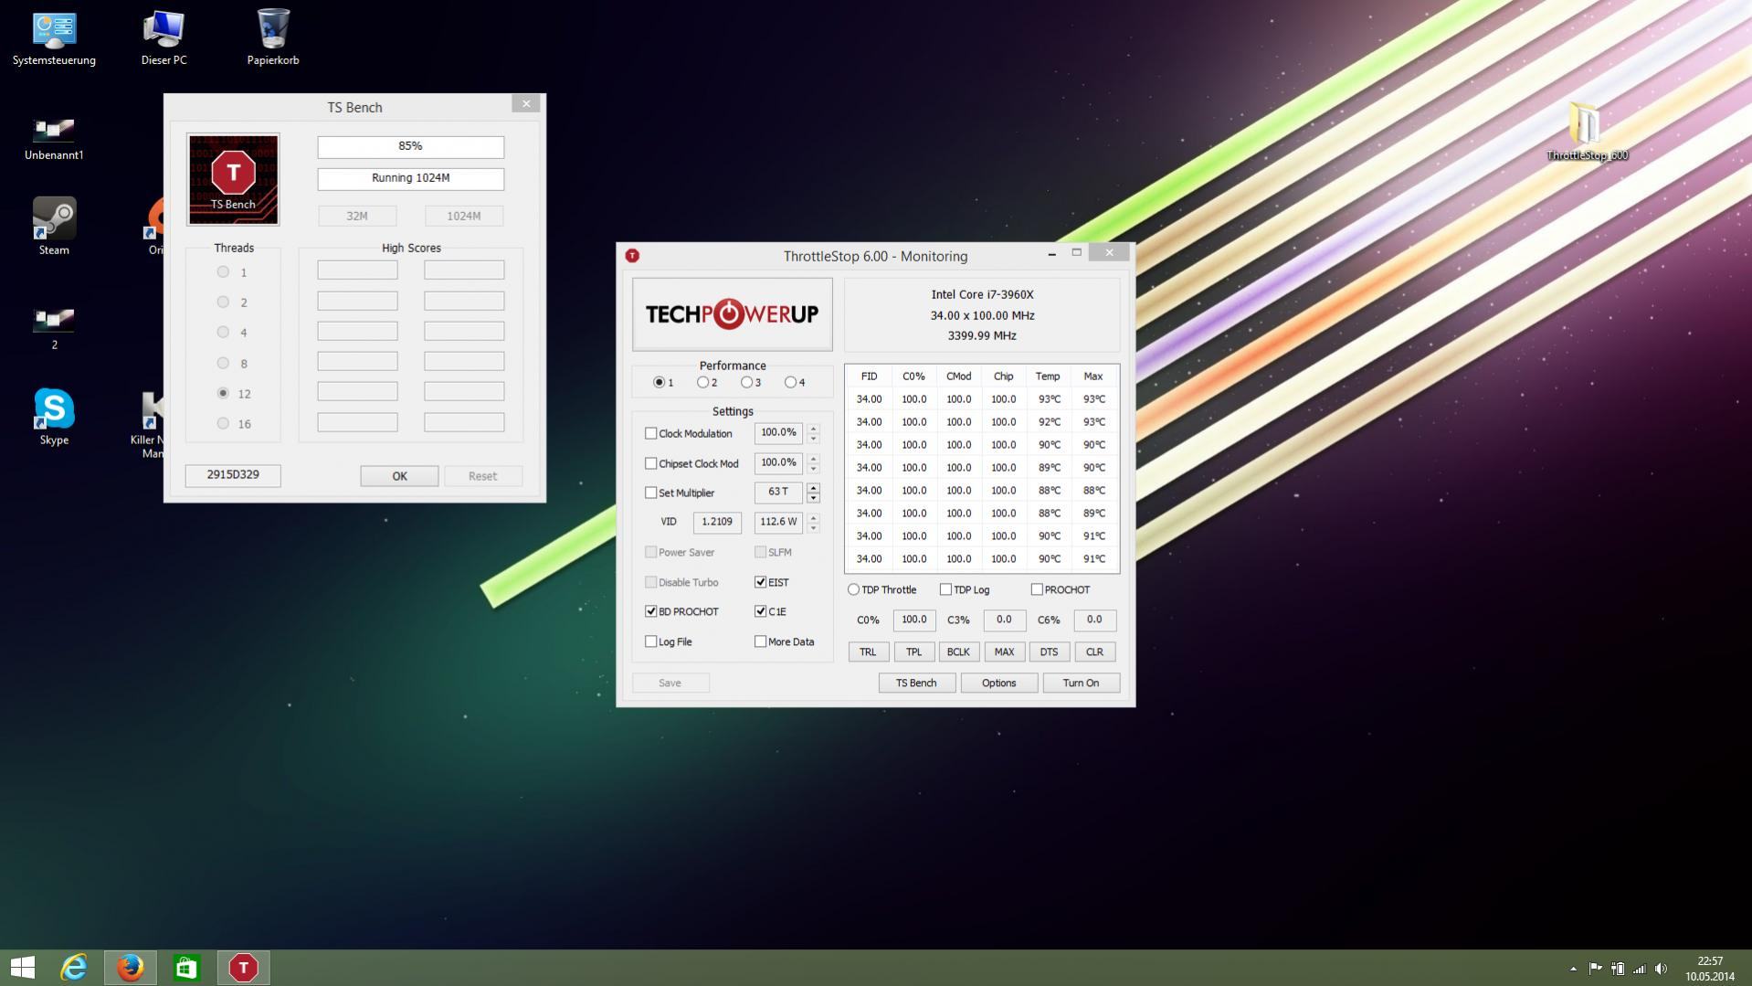Click DTS button

[x=1049, y=652]
